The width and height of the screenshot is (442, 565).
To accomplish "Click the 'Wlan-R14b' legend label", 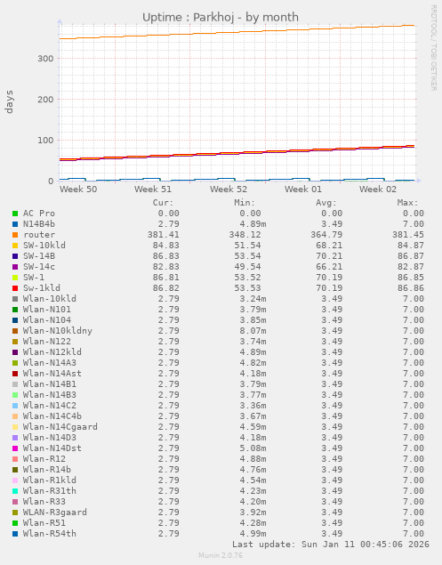I will (x=47, y=470).
